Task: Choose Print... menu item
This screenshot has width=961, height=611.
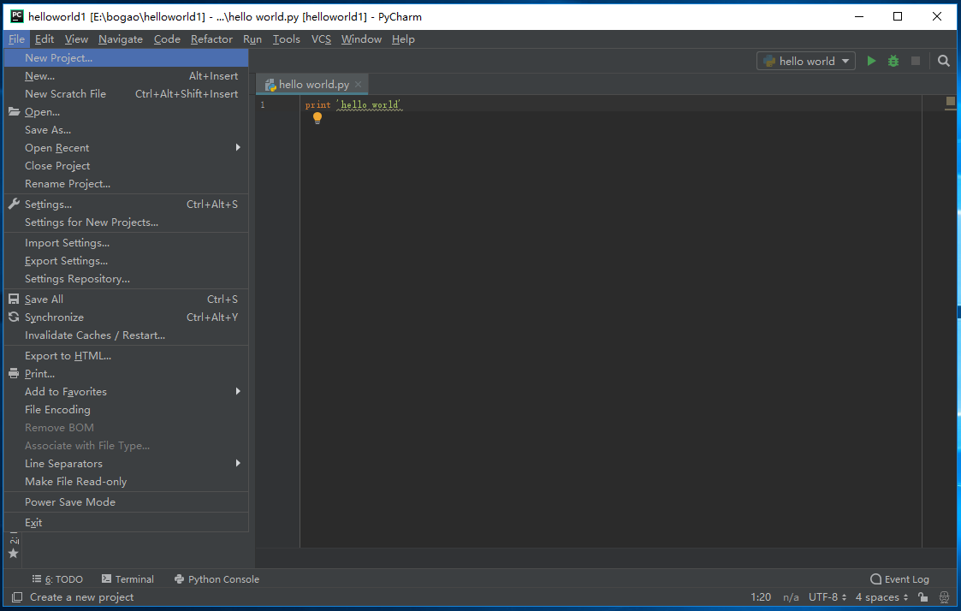Action: [127, 374]
